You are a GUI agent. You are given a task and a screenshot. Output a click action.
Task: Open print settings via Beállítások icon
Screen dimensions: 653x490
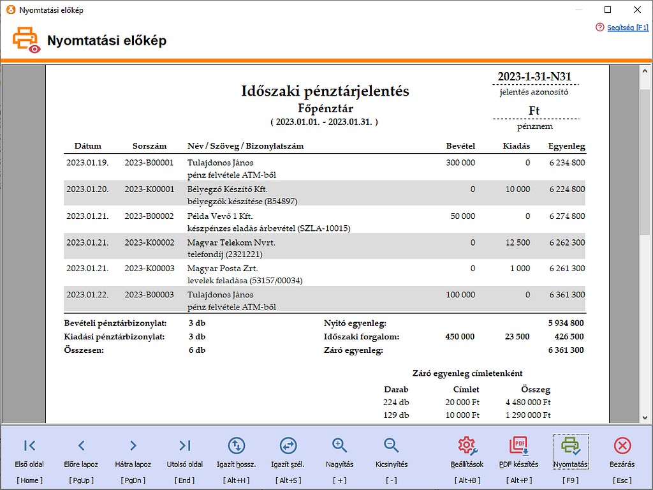click(467, 446)
